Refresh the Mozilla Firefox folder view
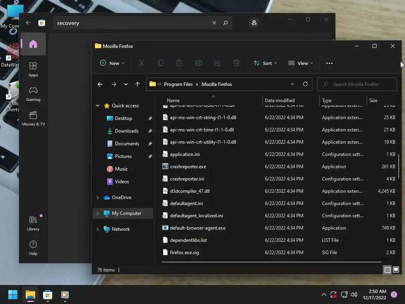Viewport: 405px width, 304px height. click(305, 84)
